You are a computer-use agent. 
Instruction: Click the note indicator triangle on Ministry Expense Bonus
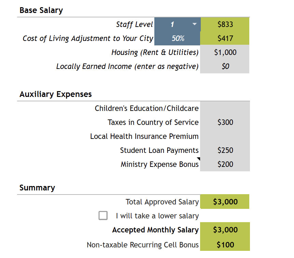pyautogui.click(x=198, y=159)
